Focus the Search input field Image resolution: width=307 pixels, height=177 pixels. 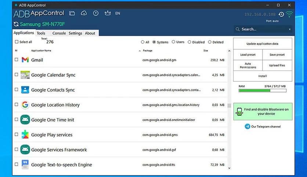tap(263, 29)
